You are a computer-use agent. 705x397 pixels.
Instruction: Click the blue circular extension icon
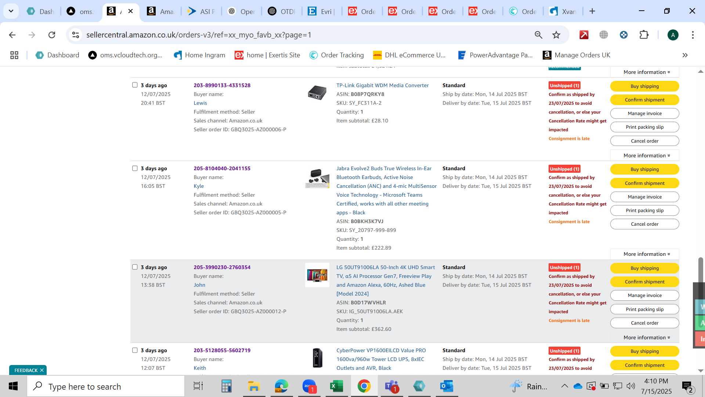623,35
